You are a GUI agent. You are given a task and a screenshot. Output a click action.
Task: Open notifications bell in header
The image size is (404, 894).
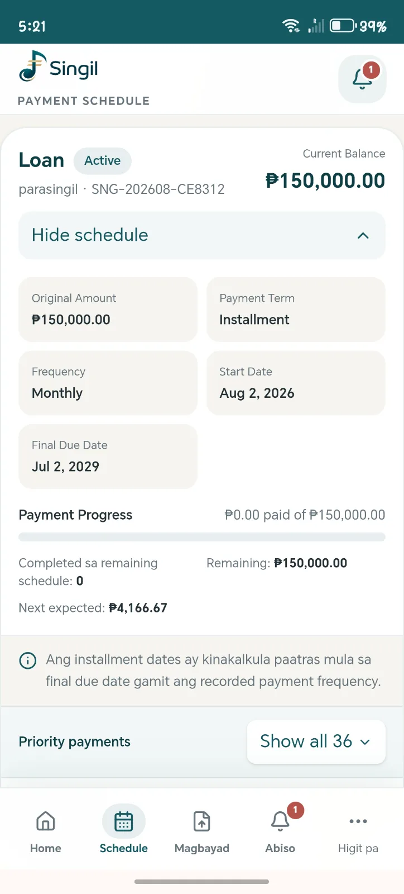362,79
